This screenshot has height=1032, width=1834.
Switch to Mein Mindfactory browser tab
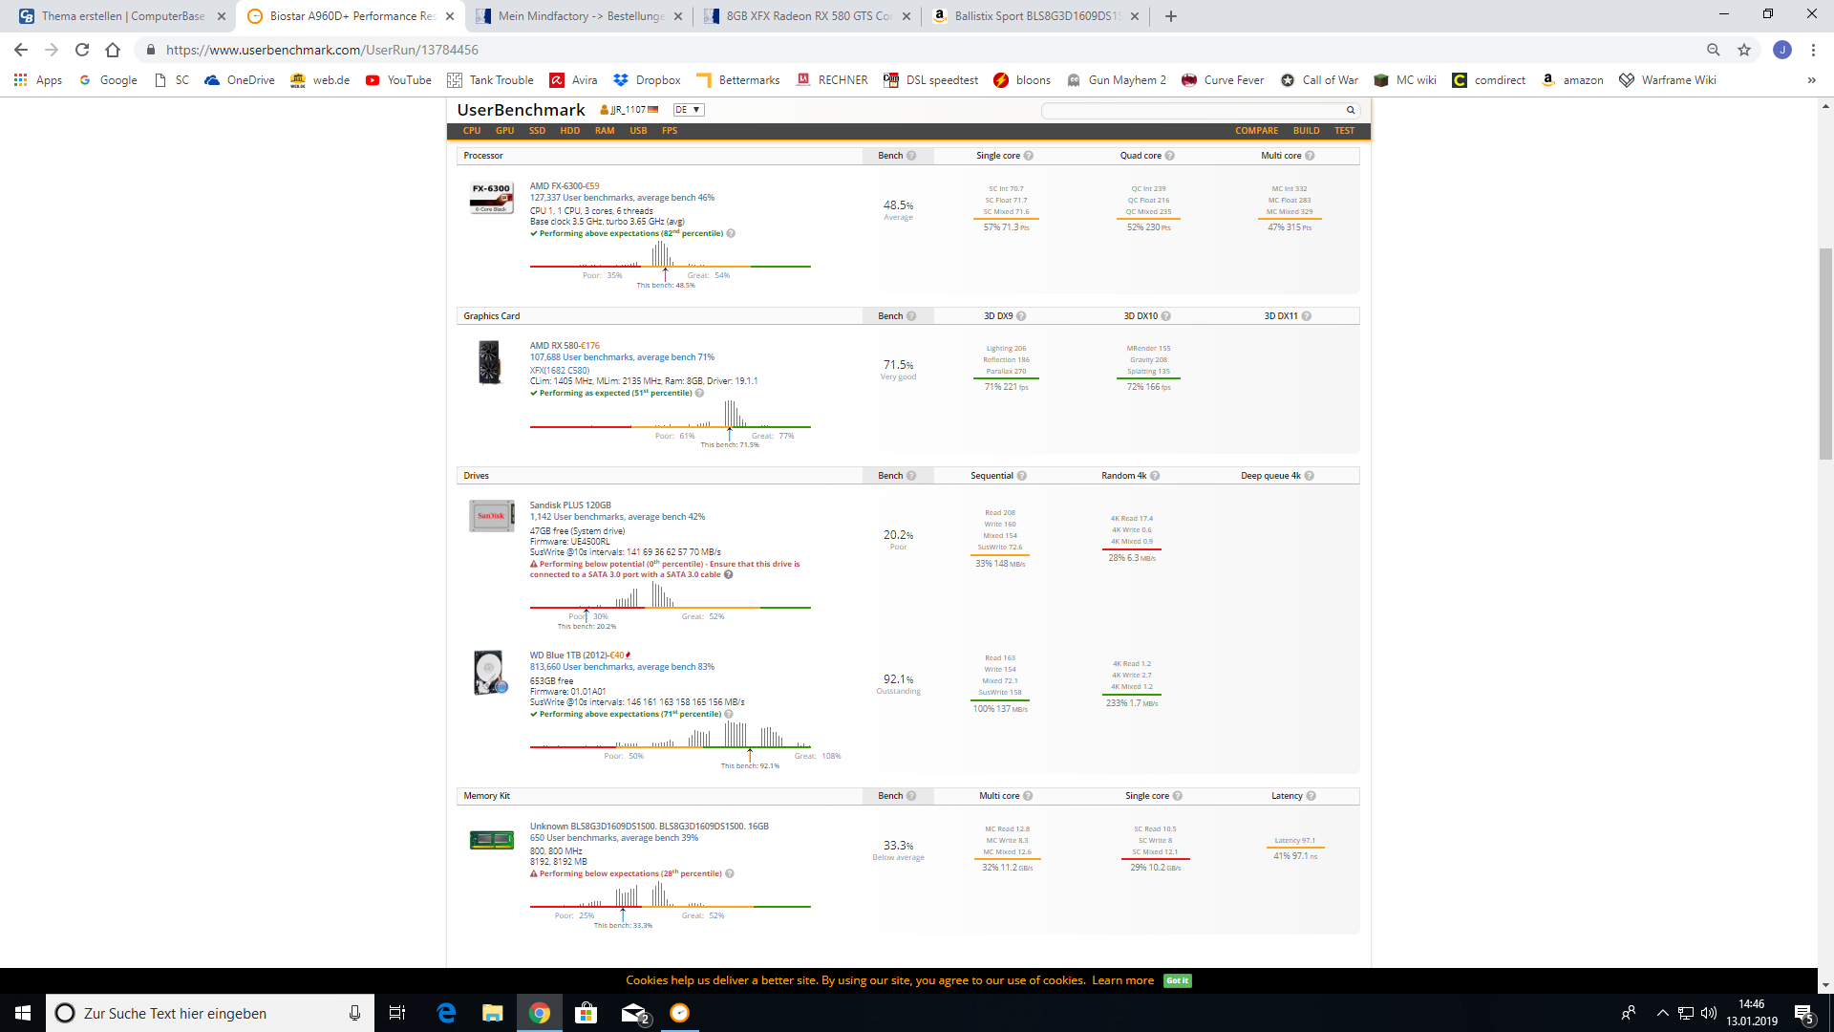(x=580, y=16)
